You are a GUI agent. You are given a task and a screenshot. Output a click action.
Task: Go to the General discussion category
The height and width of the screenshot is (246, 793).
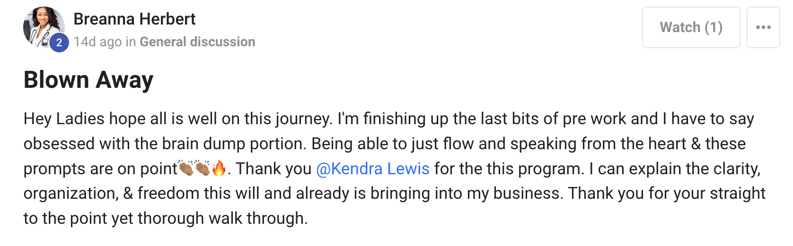point(197,42)
